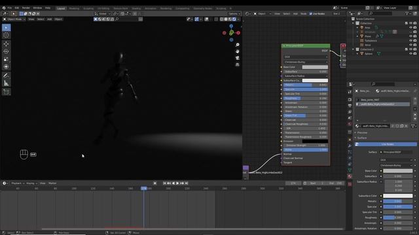Hide Collection 2 in outliner
This screenshot has height=235, width=419.
coord(410,50)
